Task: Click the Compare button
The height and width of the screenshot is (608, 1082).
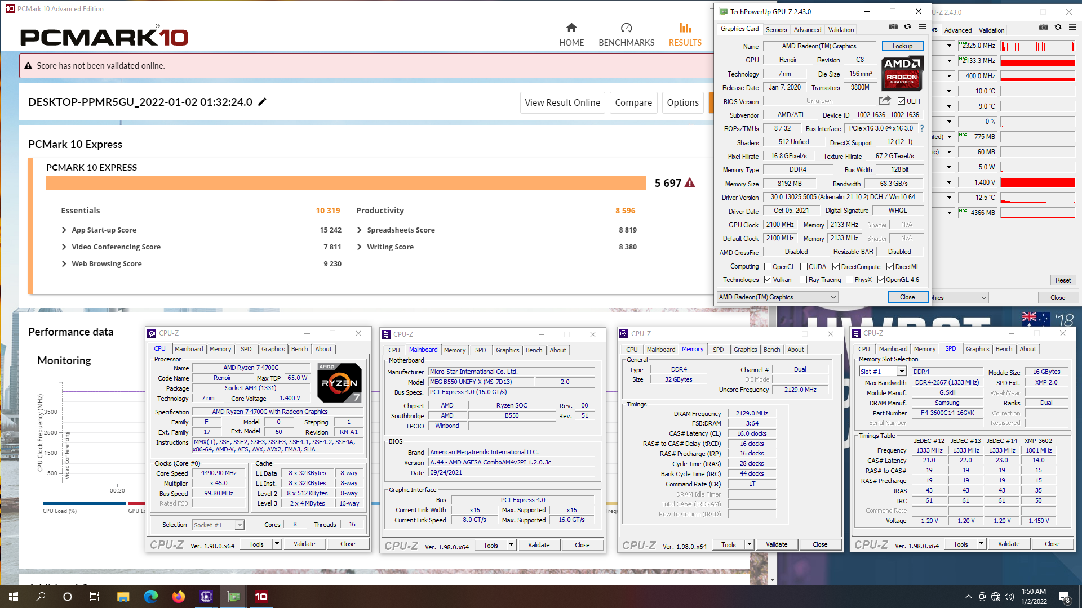Action: (633, 102)
